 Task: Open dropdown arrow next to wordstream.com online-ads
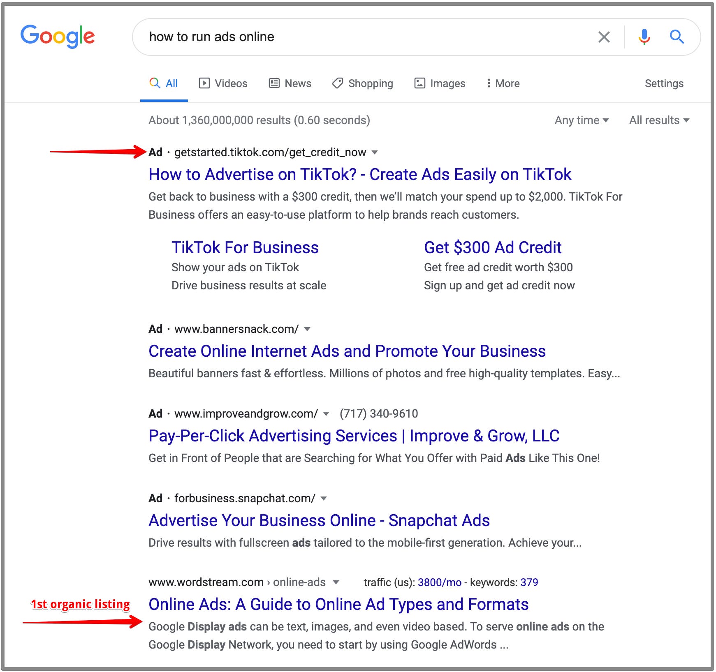[x=336, y=582]
